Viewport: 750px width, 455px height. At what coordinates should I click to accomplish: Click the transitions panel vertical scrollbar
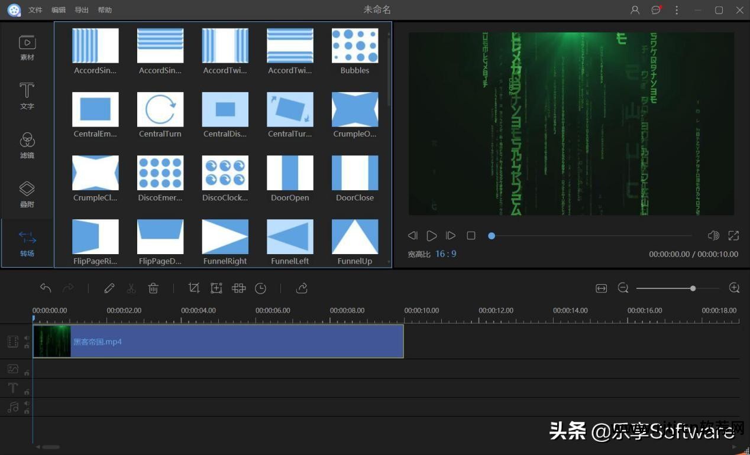pyautogui.click(x=389, y=71)
